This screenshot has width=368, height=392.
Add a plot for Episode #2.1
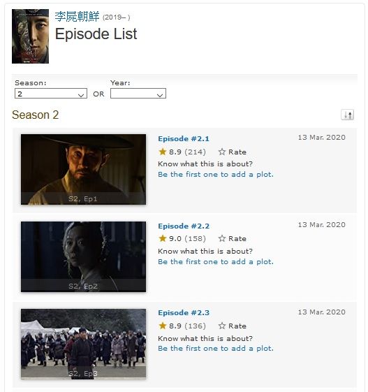click(216, 174)
